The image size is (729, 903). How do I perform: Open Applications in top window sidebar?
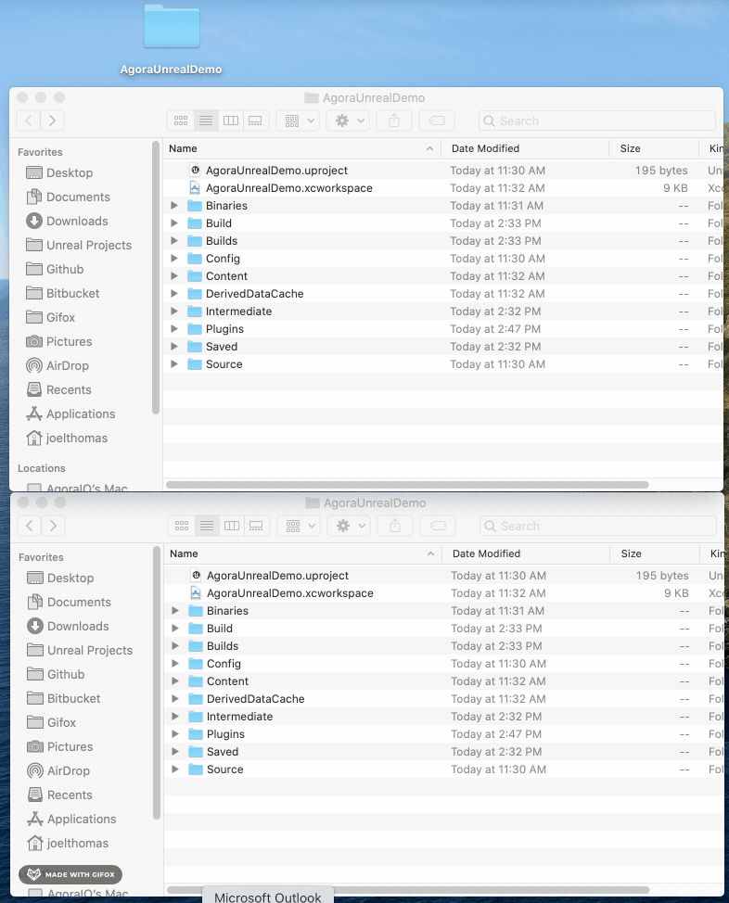[70, 414]
